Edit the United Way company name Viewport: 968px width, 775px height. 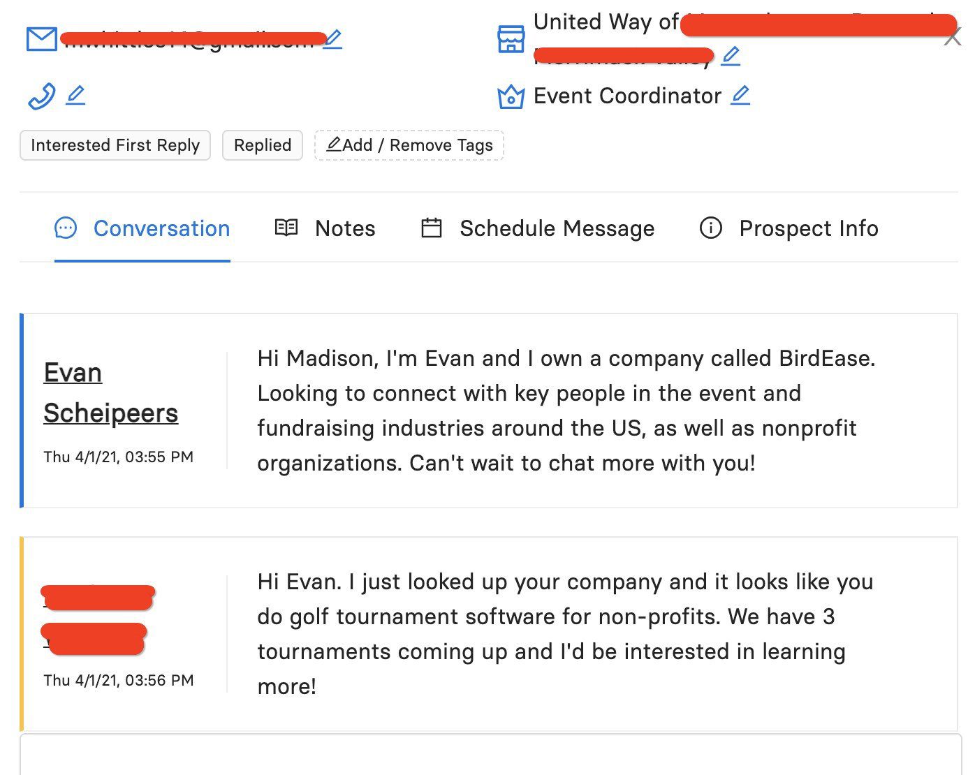(731, 56)
